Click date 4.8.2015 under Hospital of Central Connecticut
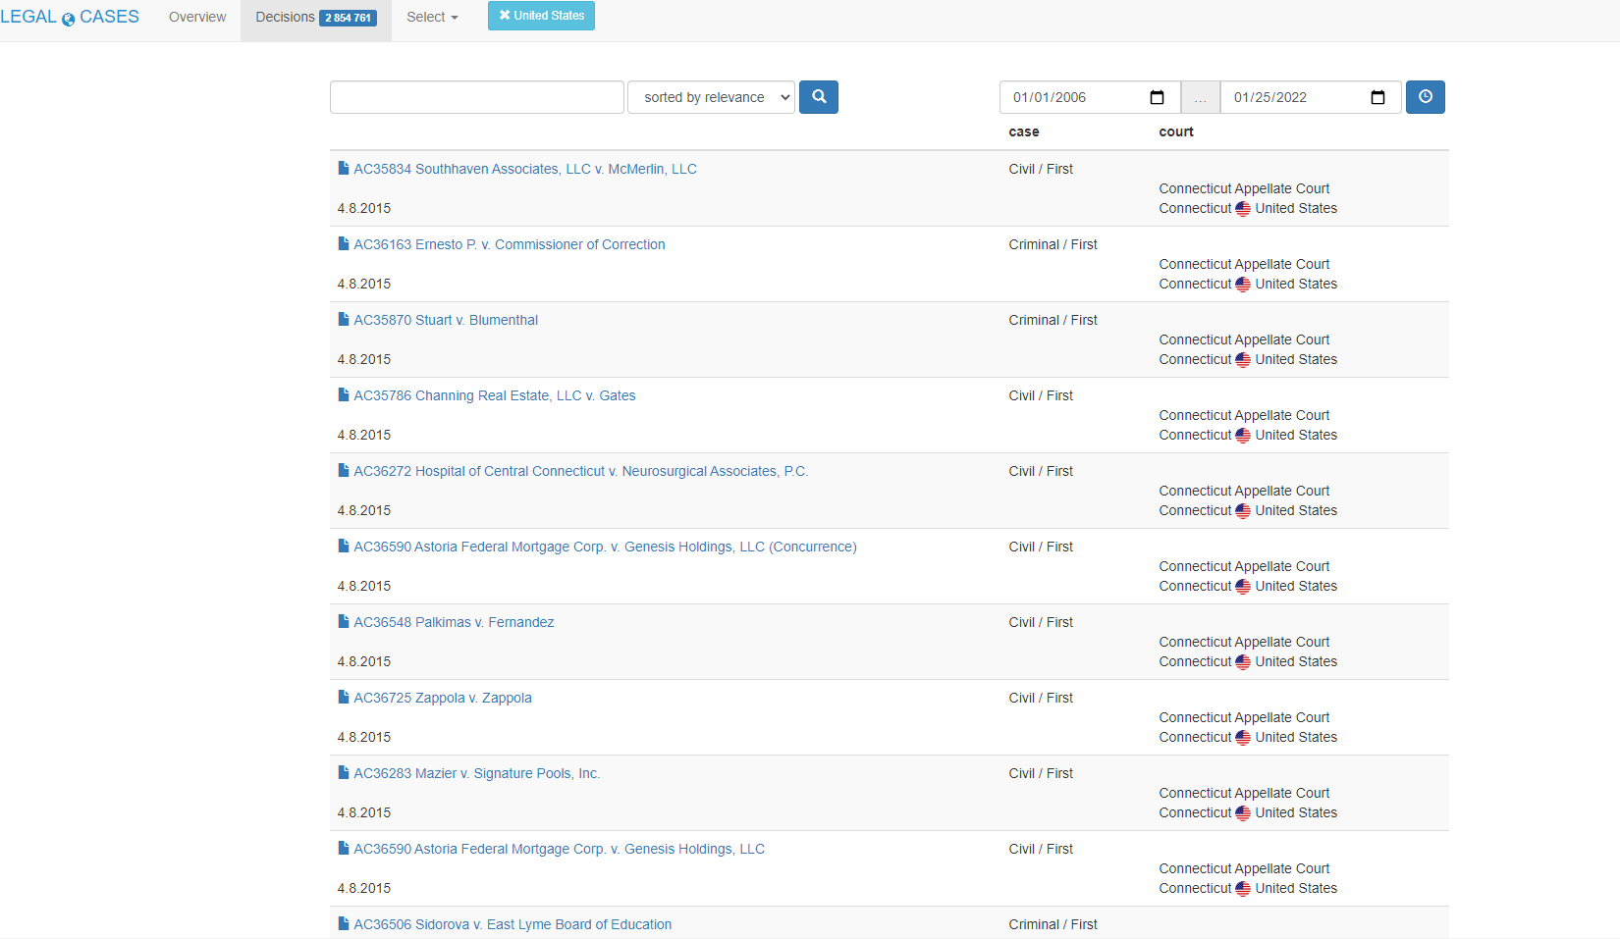 pos(364,510)
